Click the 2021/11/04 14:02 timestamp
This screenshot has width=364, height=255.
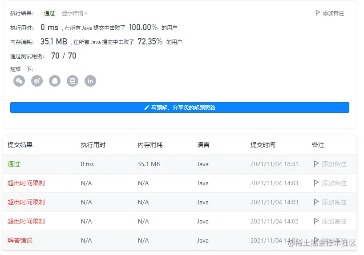click(x=274, y=221)
